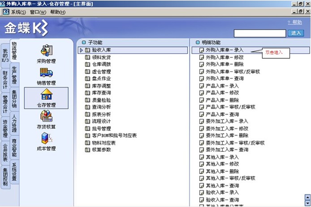Switch to the 系统设置 vertical tab

point(14,172)
